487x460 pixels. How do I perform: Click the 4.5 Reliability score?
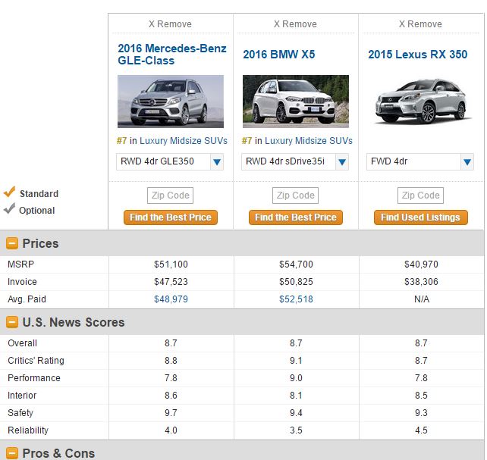tap(421, 430)
